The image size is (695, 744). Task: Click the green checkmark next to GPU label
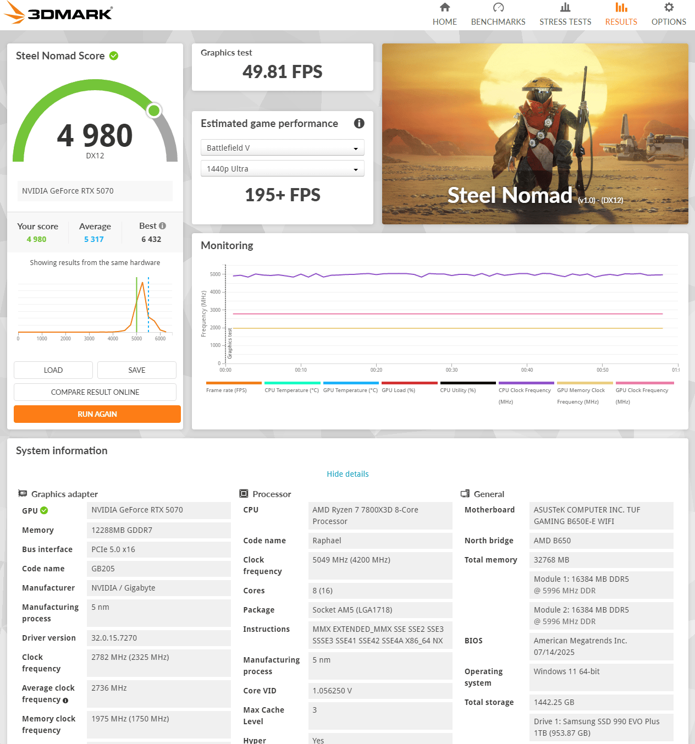[x=44, y=510]
